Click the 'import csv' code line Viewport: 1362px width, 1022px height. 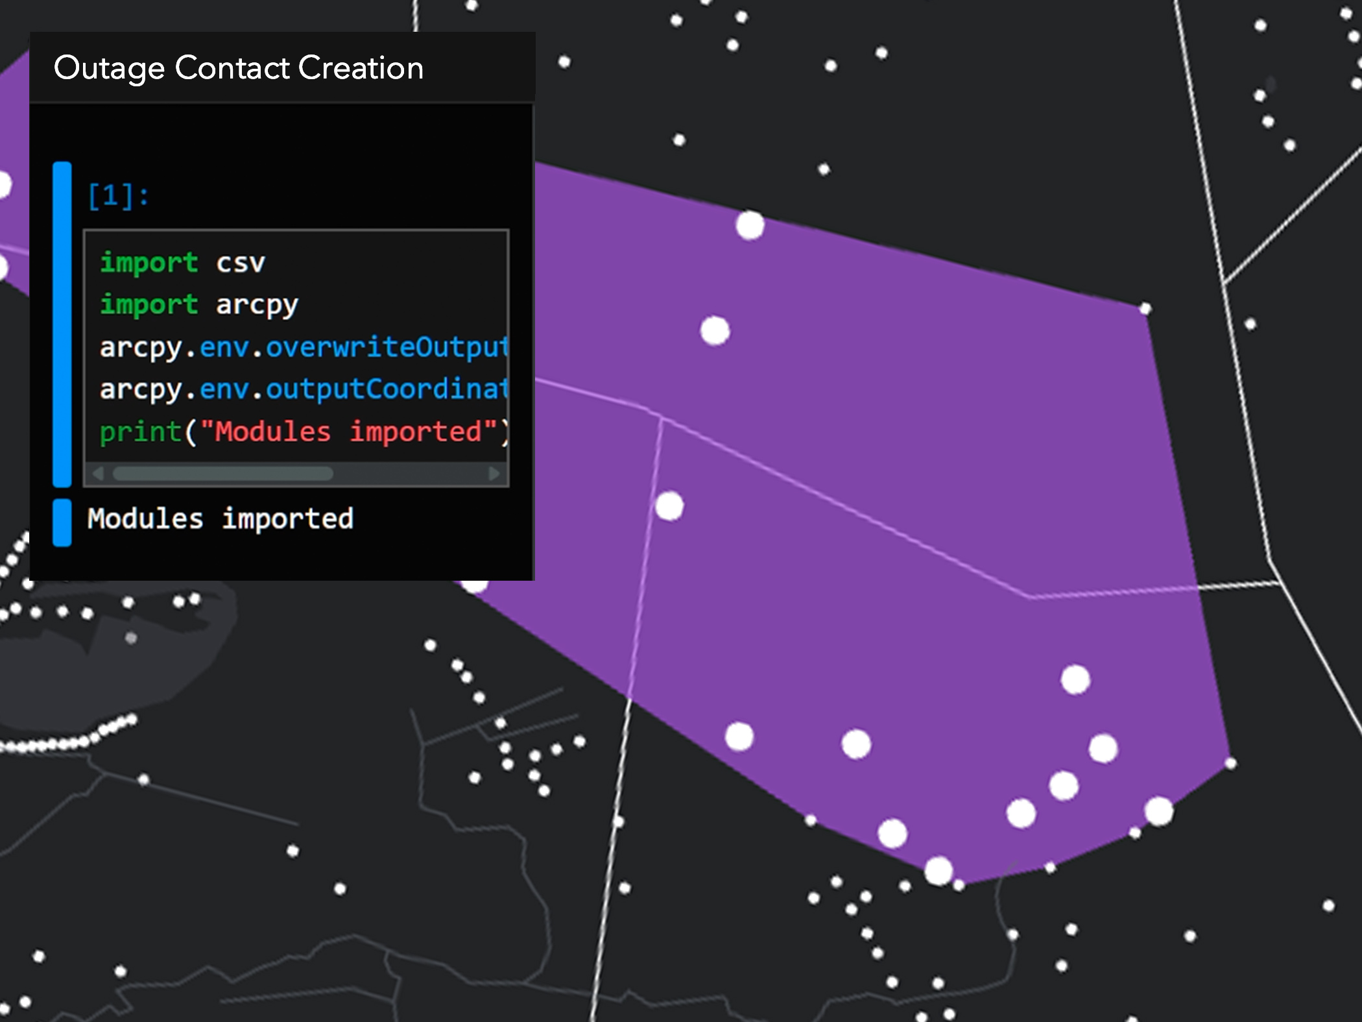click(182, 263)
